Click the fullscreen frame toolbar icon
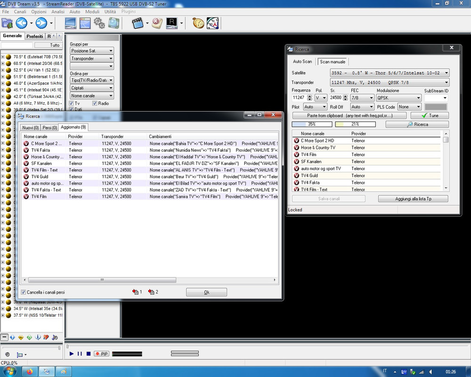Viewport: 471px width, 377px height. pos(114,23)
